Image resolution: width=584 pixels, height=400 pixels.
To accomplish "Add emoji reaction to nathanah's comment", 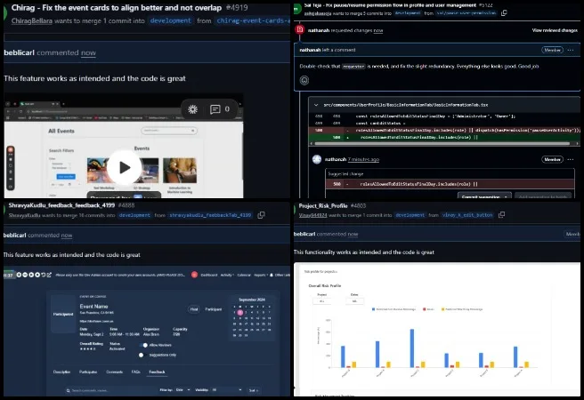I will click(x=304, y=80).
